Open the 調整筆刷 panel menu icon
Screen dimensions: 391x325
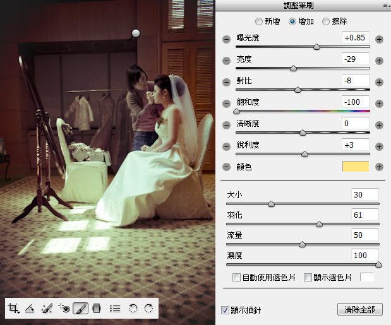(x=386, y=5)
